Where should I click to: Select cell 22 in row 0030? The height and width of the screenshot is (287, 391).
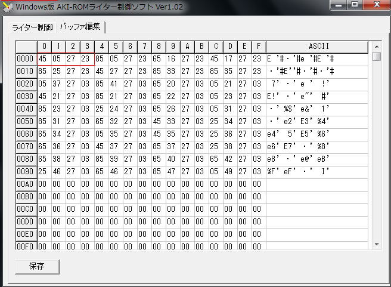[173, 97]
